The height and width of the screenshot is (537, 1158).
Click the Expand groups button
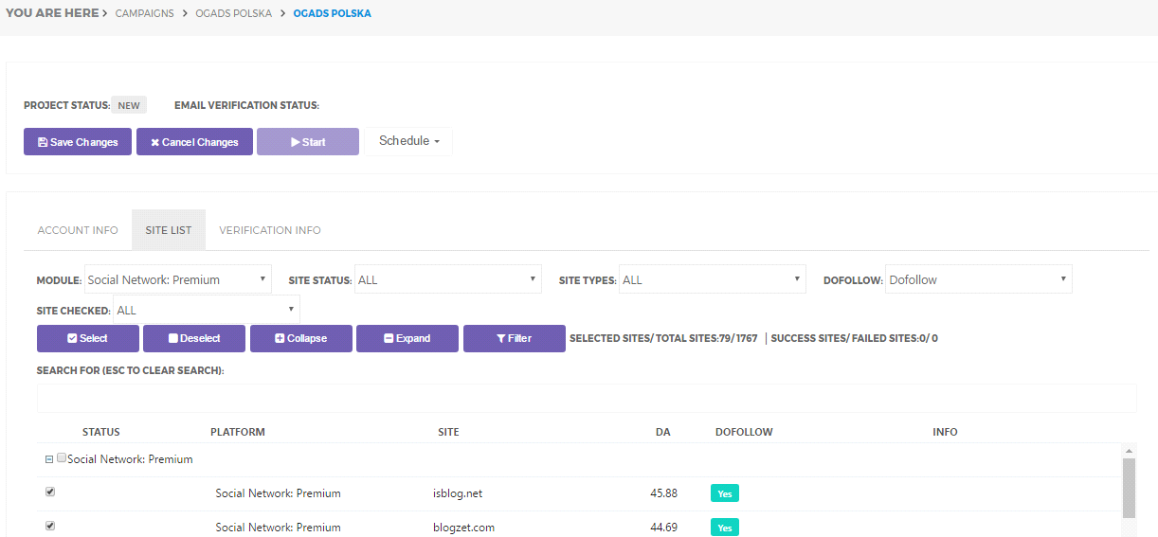[407, 338]
